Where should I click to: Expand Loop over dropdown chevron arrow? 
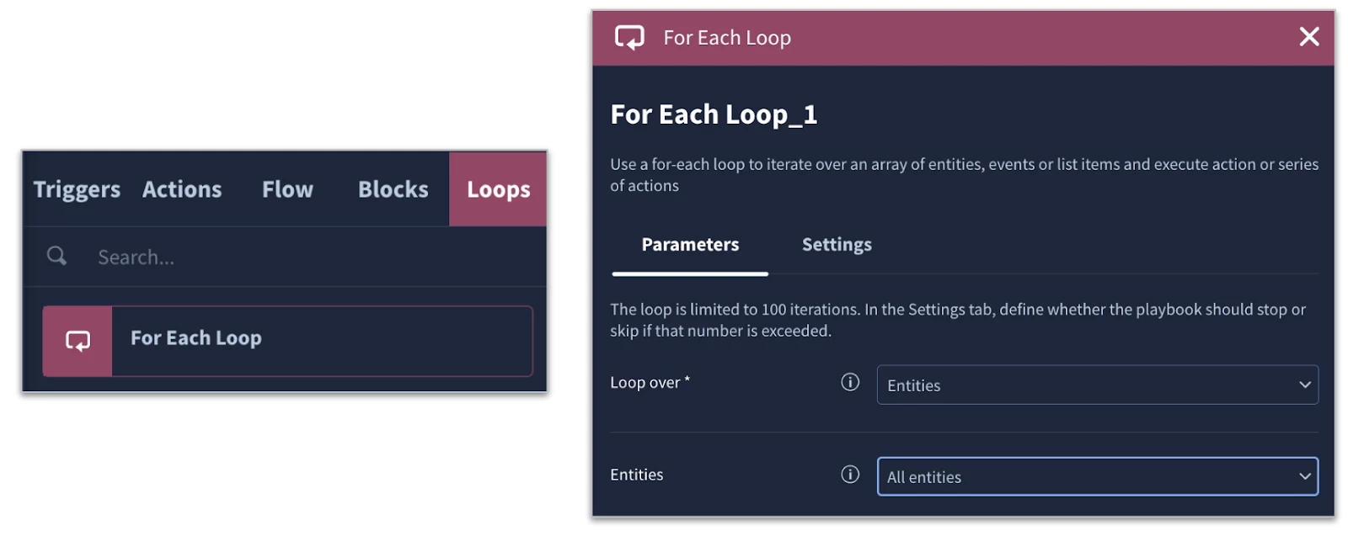click(1304, 385)
